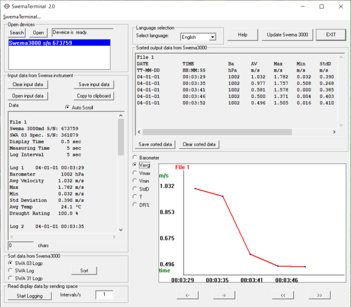351x307 pixels.
Task: Minimize the SwemaTerminal window
Action: point(303,7)
